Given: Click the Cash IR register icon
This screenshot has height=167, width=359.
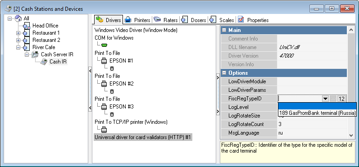Looking at the screenshot, I should [44, 62].
